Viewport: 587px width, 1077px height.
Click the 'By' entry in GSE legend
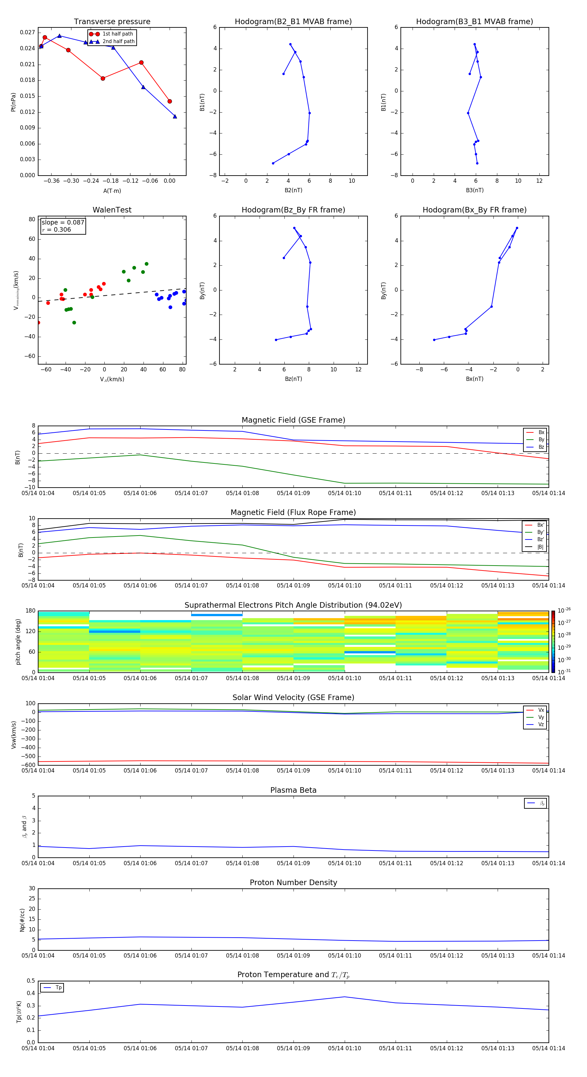pyautogui.click(x=535, y=439)
